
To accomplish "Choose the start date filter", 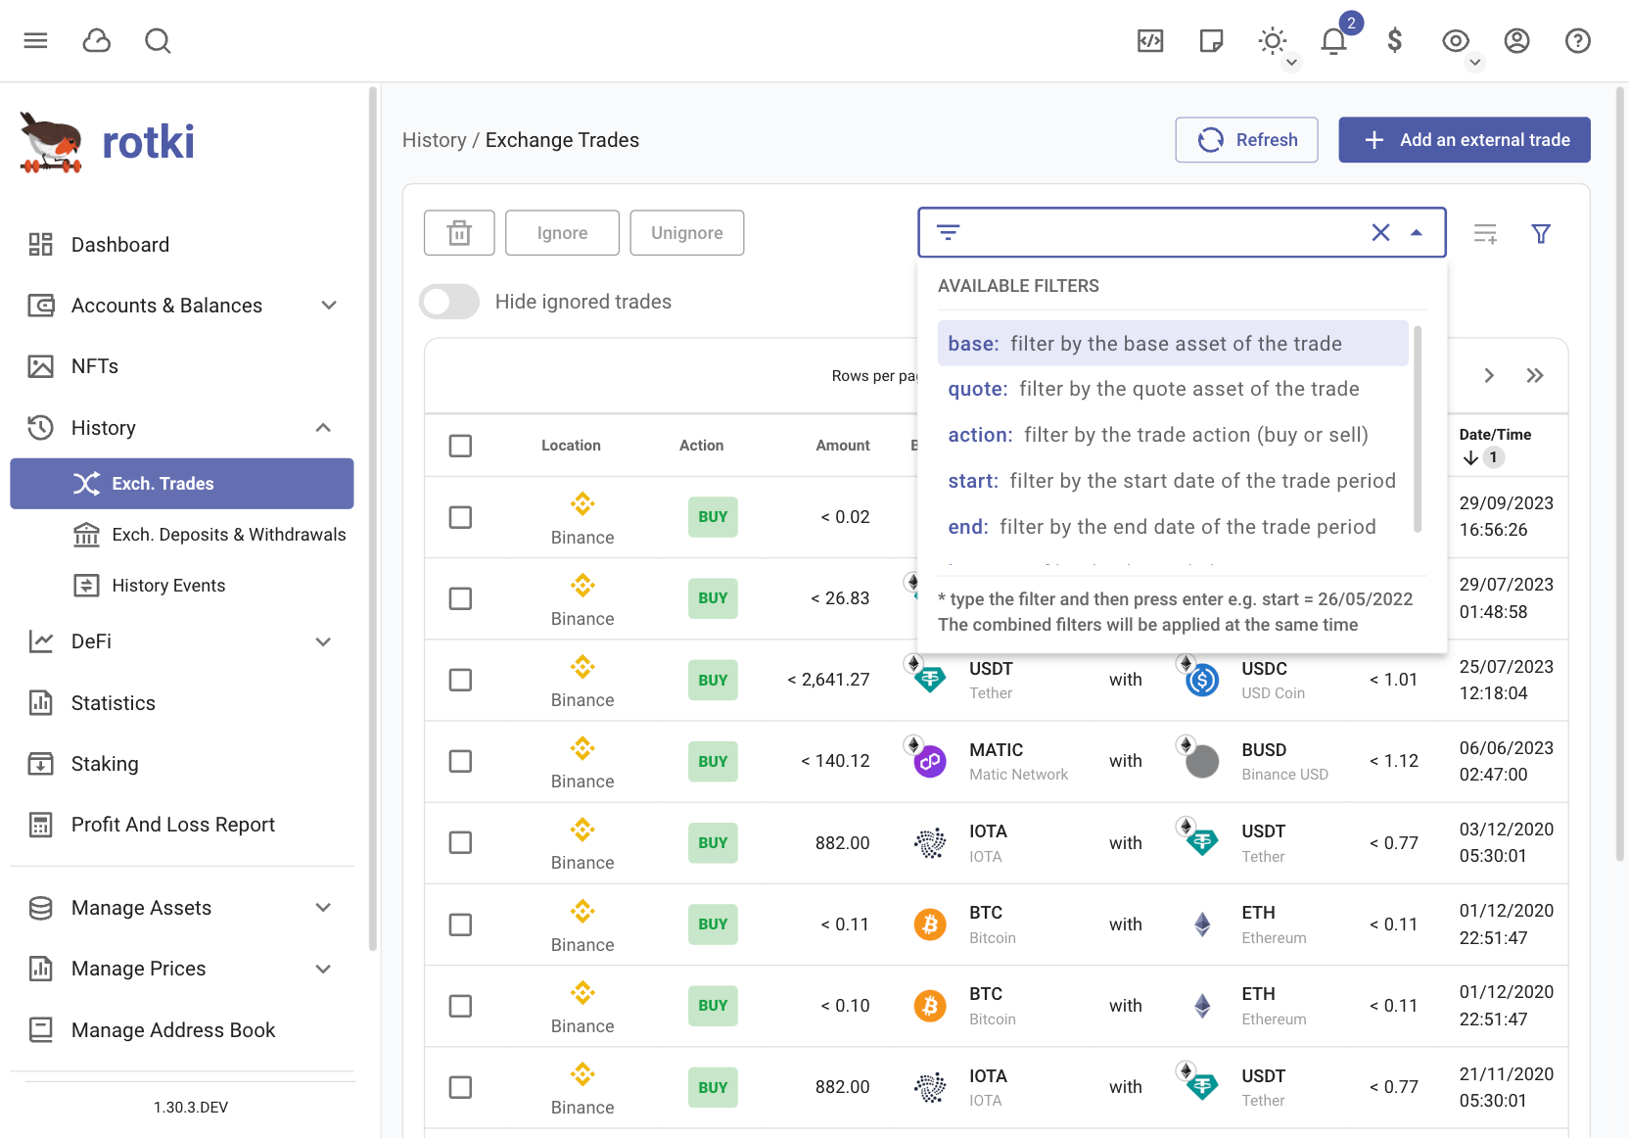I will click(1173, 481).
